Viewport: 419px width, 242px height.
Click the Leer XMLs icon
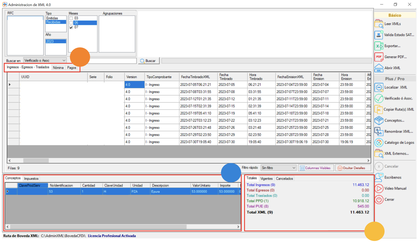[379, 24]
